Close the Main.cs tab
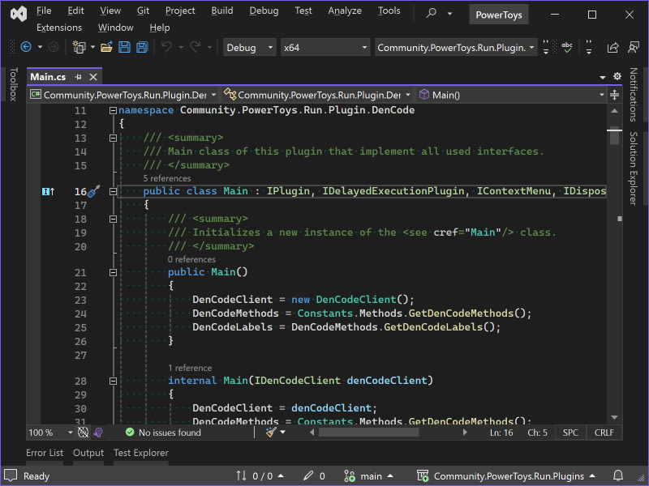The image size is (649, 486). click(93, 77)
